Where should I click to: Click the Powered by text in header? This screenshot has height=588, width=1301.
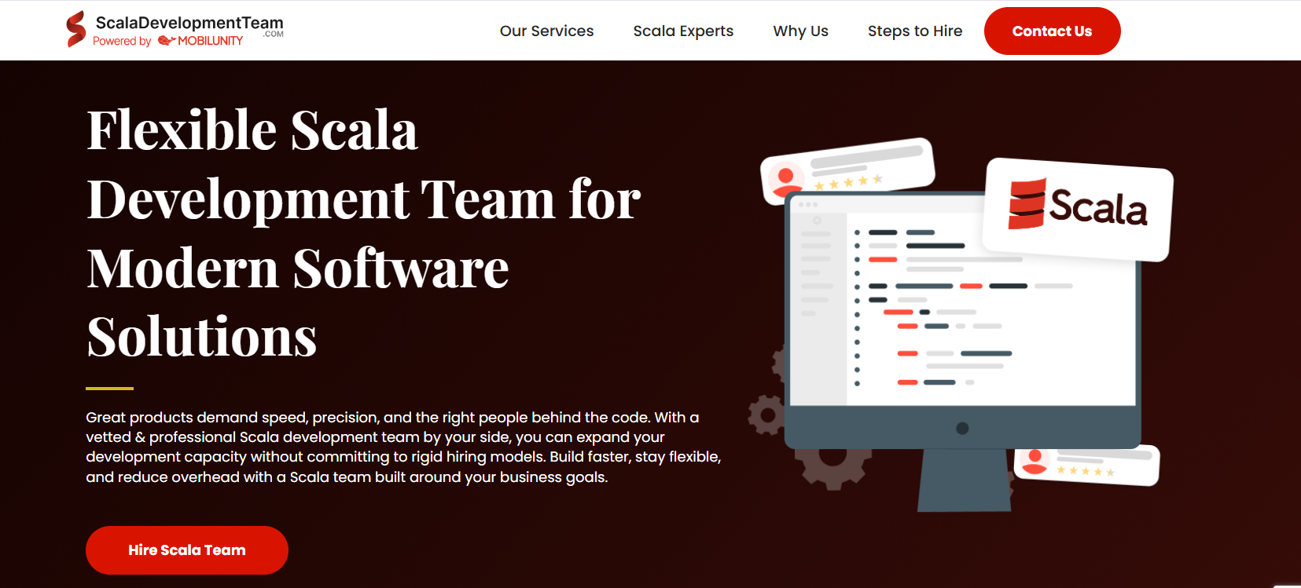coord(122,41)
